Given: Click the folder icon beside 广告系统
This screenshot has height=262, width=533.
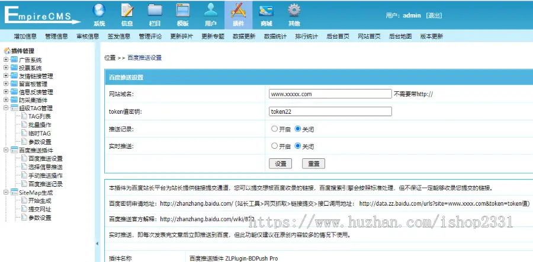Looking at the screenshot, I should pyautogui.click(x=14, y=60).
